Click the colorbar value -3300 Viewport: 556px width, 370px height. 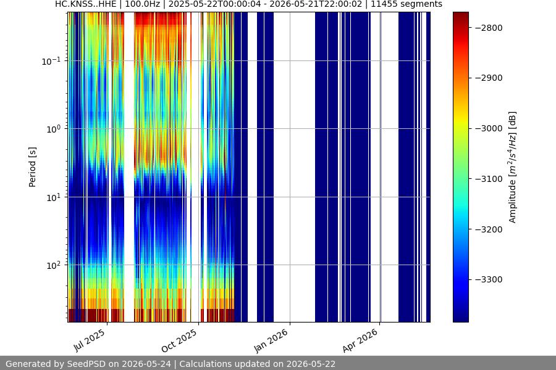click(x=488, y=280)
